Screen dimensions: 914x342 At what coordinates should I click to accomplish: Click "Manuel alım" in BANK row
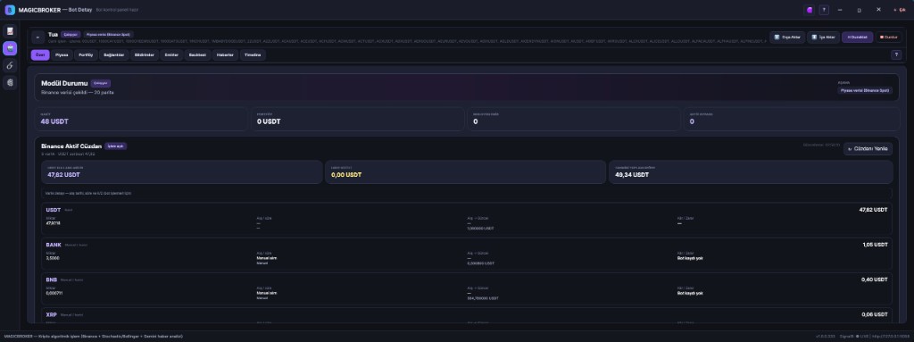[266, 258]
